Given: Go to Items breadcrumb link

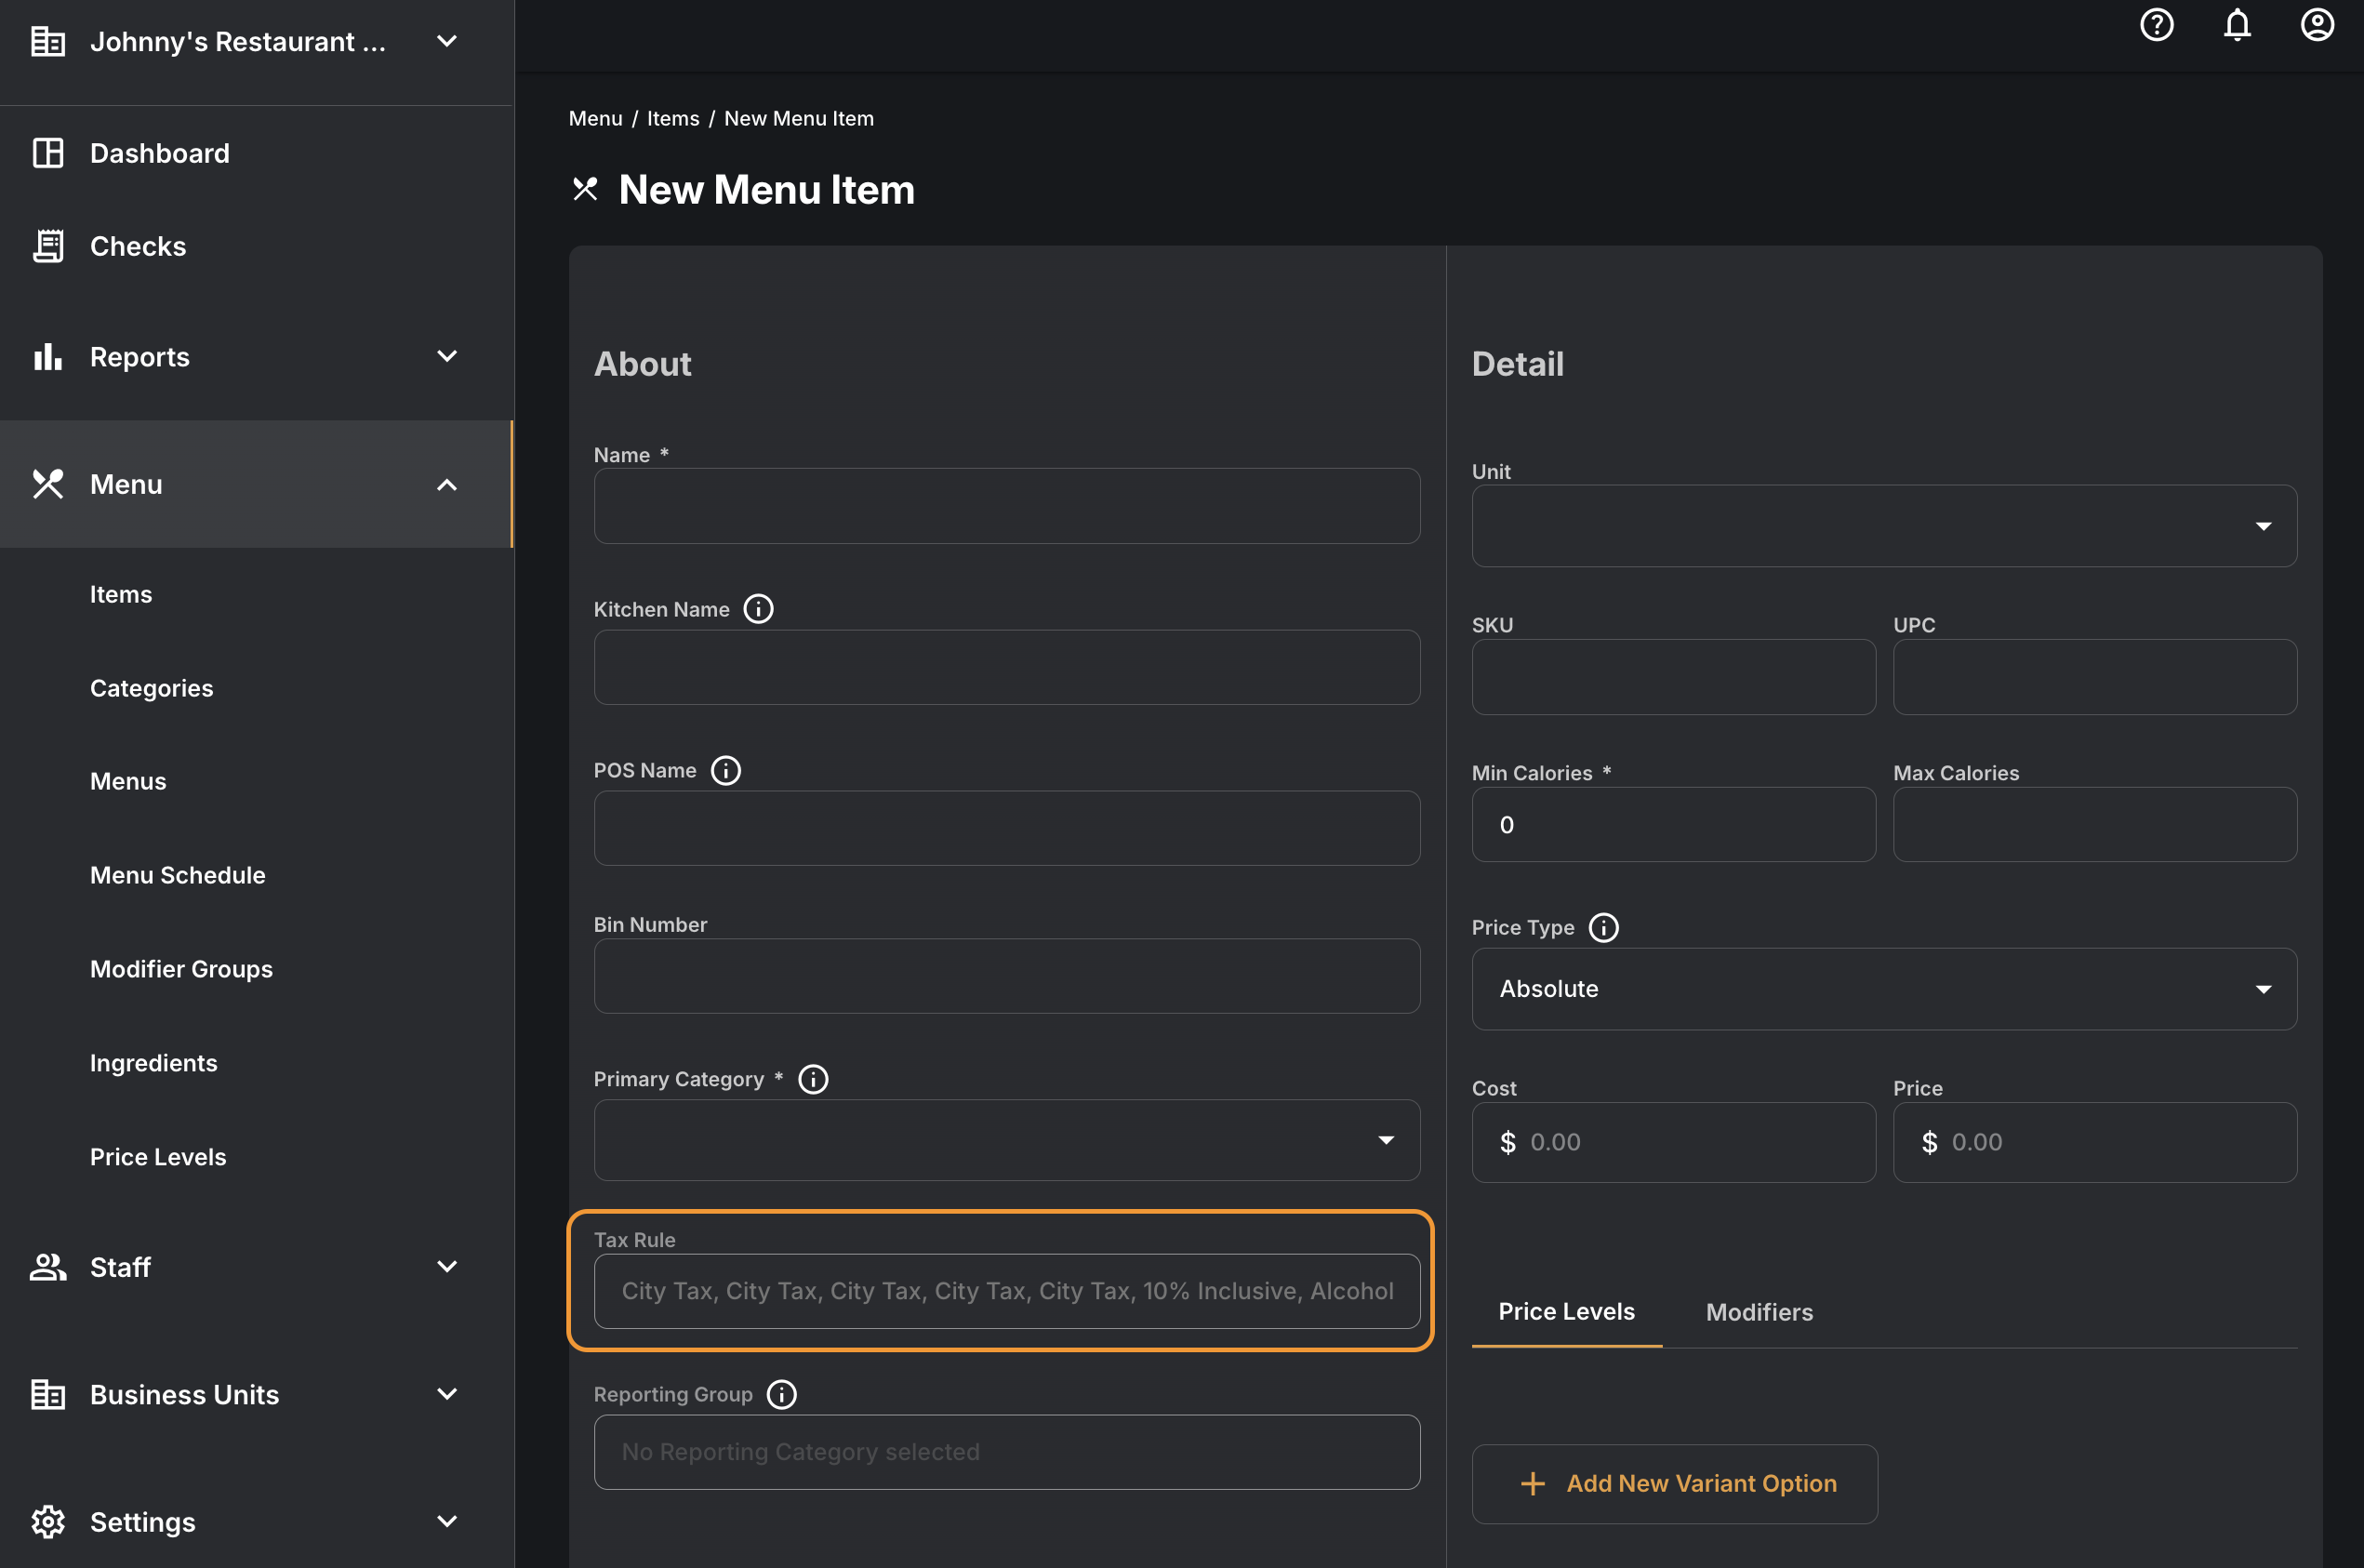Looking at the screenshot, I should point(673,118).
